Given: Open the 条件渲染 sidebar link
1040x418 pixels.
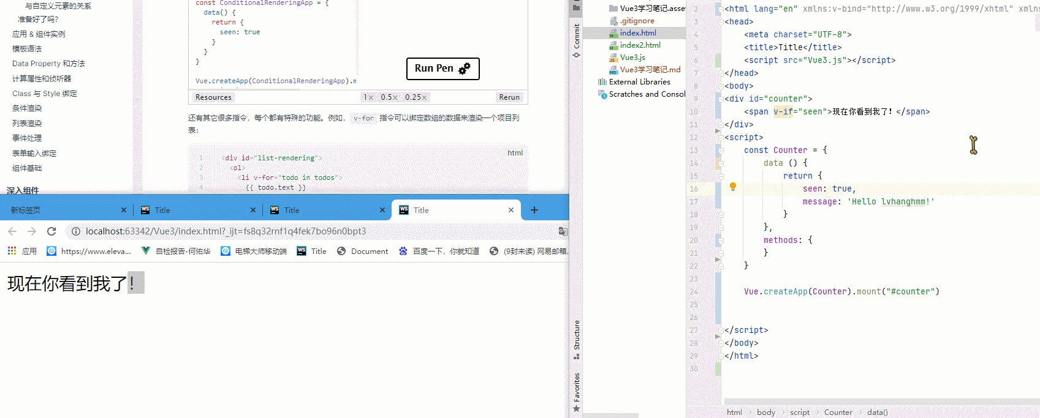Looking at the screenshot, I should (x=27, y=108).
